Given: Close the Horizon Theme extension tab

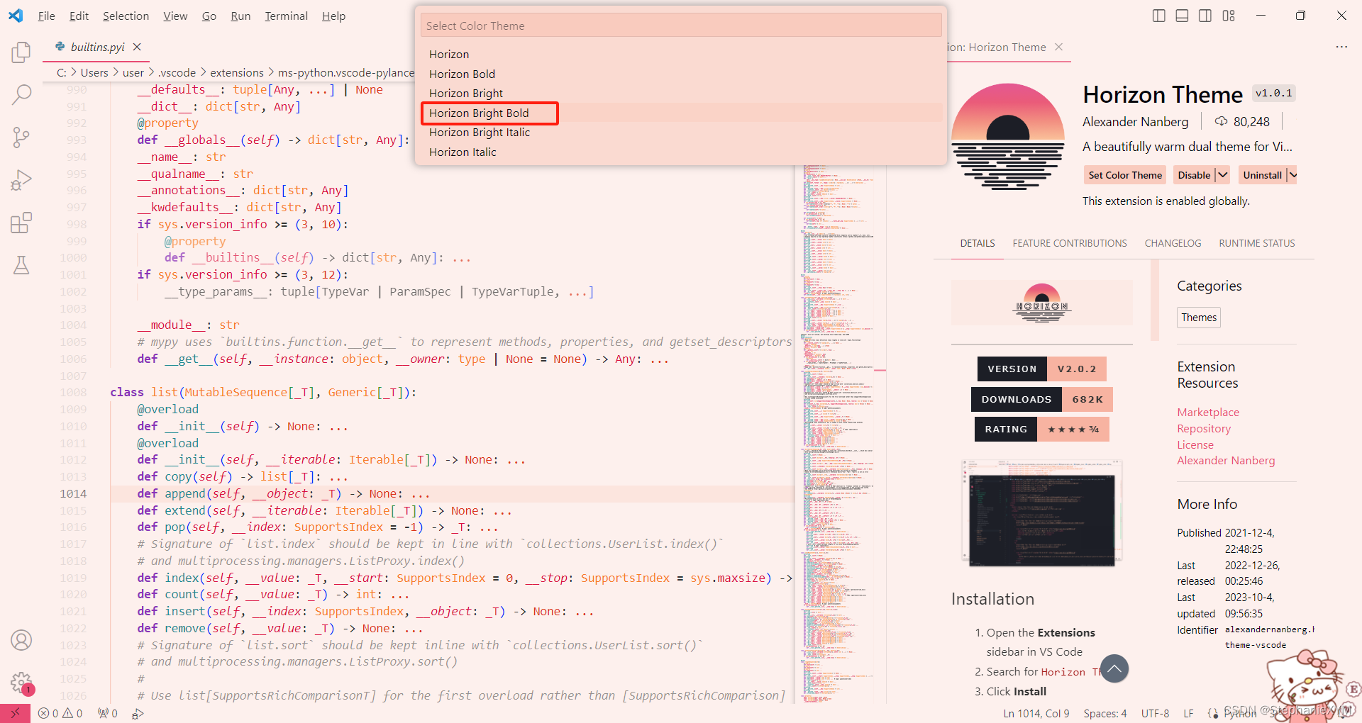Looking at the screenshot, I should [1059, 47].
